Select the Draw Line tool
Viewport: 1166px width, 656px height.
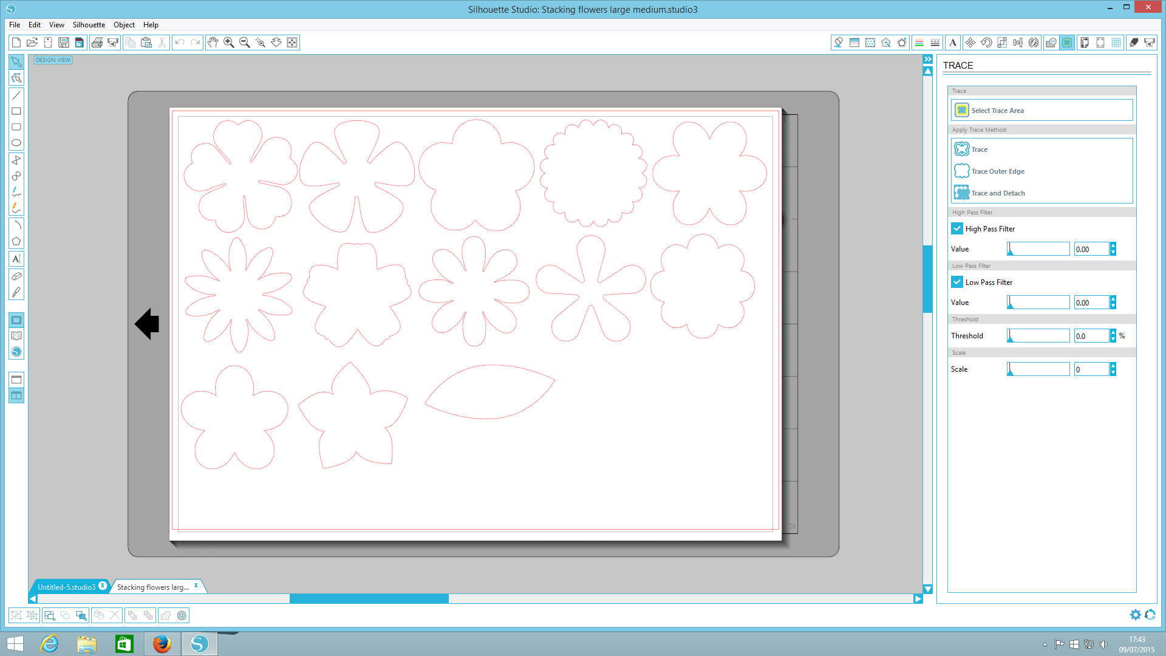16,95
